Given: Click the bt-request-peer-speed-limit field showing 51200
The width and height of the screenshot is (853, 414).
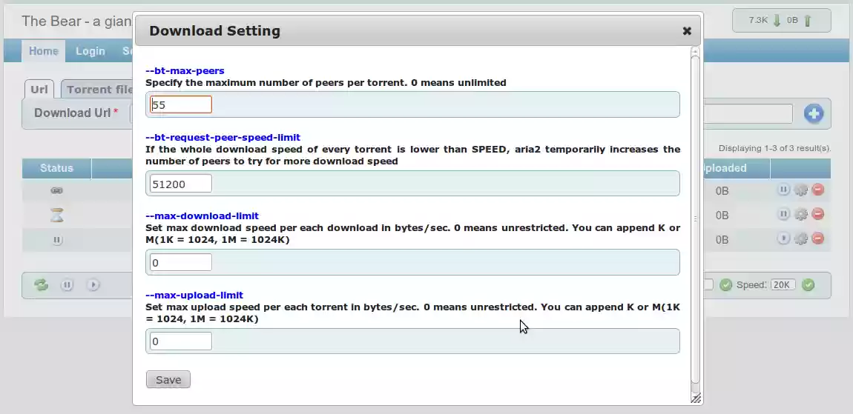Looking at the screenshot, I should pos(180,184).
